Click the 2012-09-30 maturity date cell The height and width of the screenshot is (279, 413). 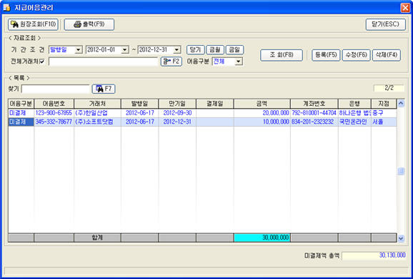[x=177, y=113]
